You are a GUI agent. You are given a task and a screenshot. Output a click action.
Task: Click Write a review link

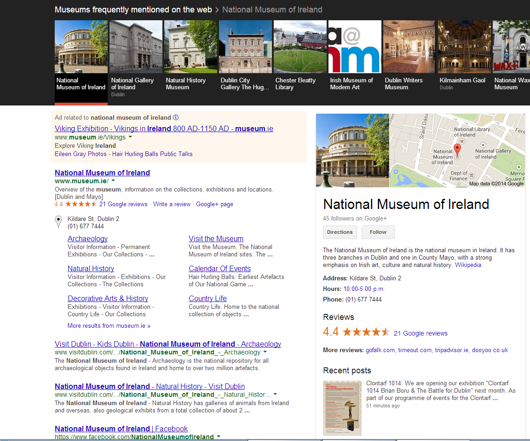[172, 204]
